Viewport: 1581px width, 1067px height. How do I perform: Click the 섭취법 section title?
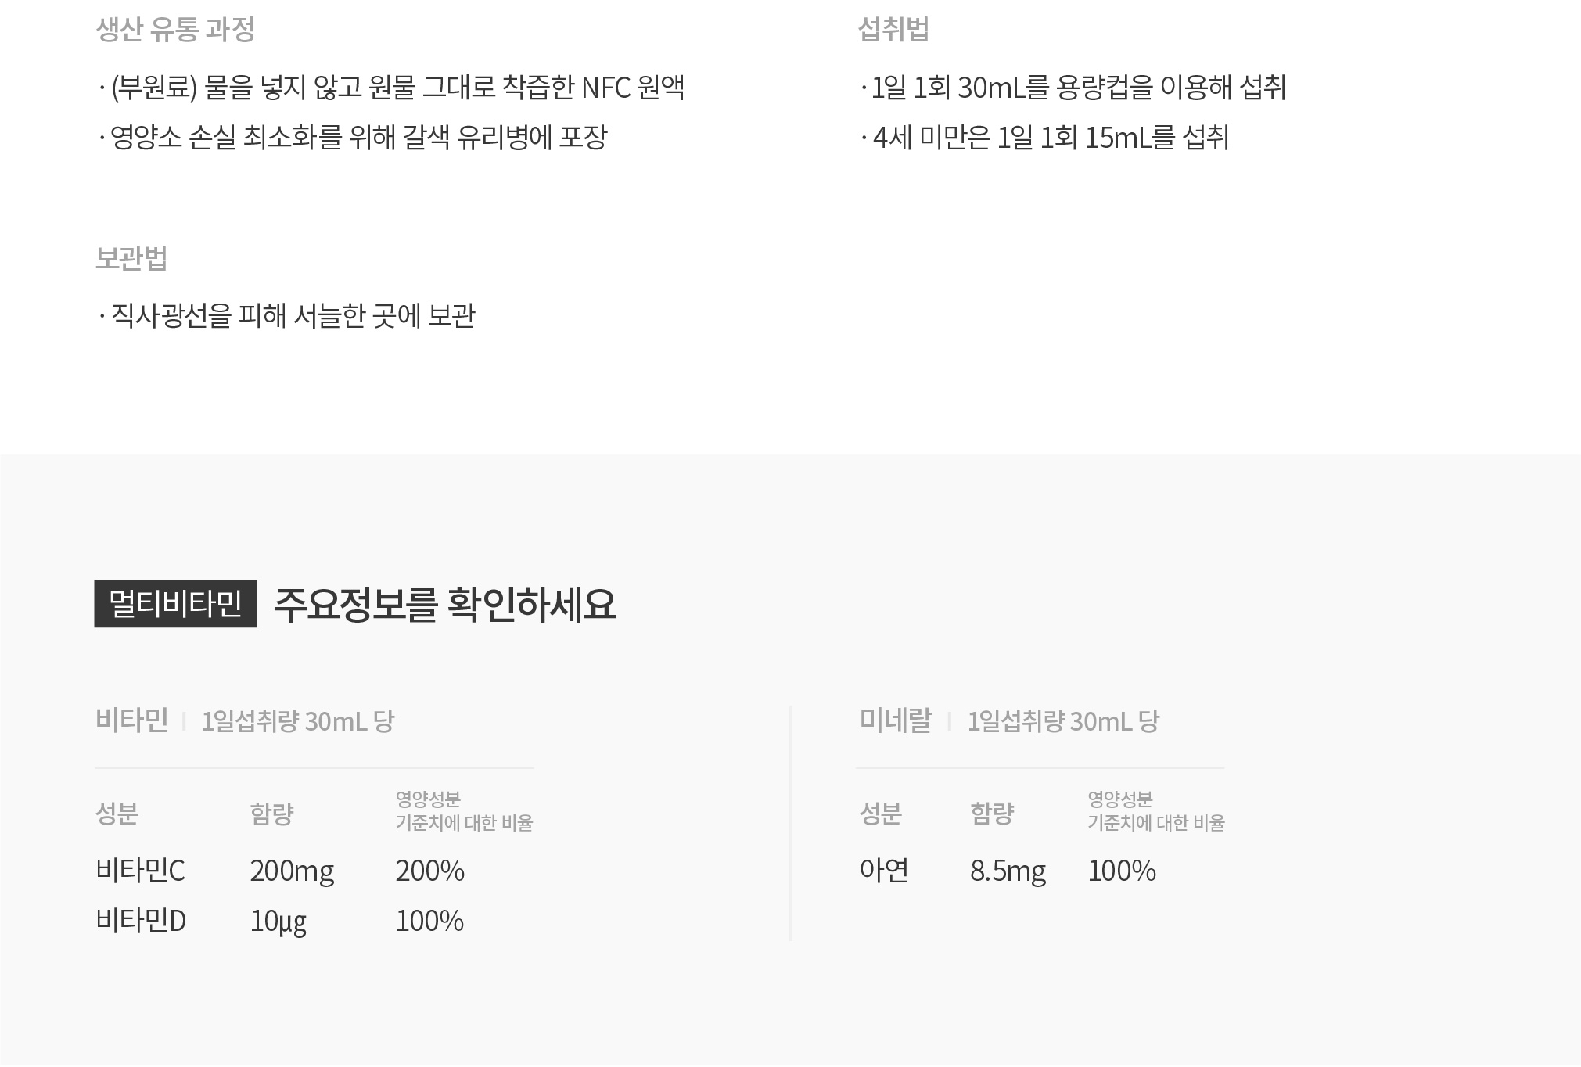(893, 30)
